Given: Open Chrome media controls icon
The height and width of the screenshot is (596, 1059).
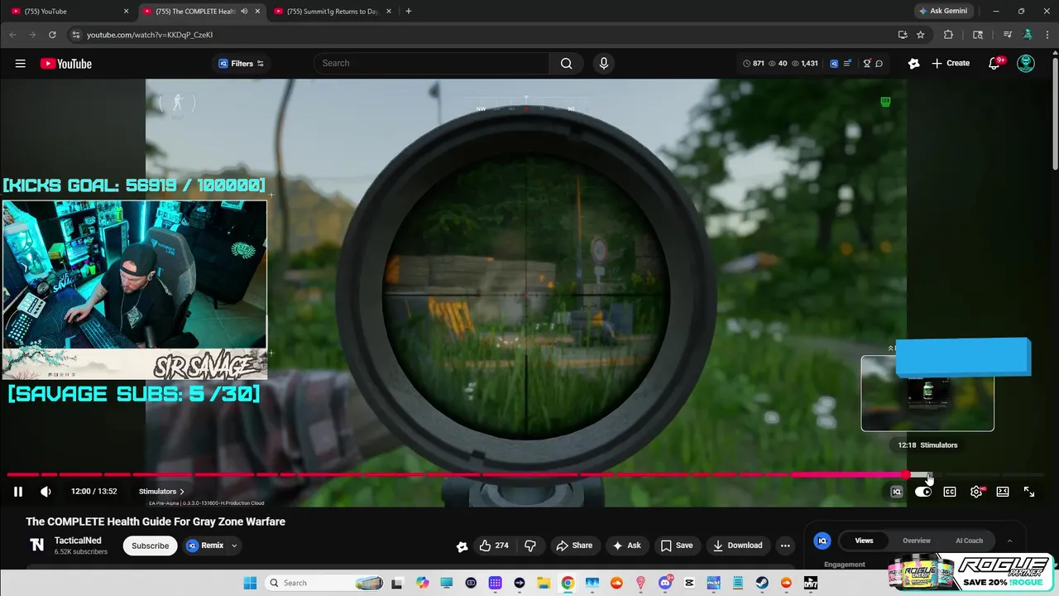Looking at the screenshot, I should (x=1007, y=35).
